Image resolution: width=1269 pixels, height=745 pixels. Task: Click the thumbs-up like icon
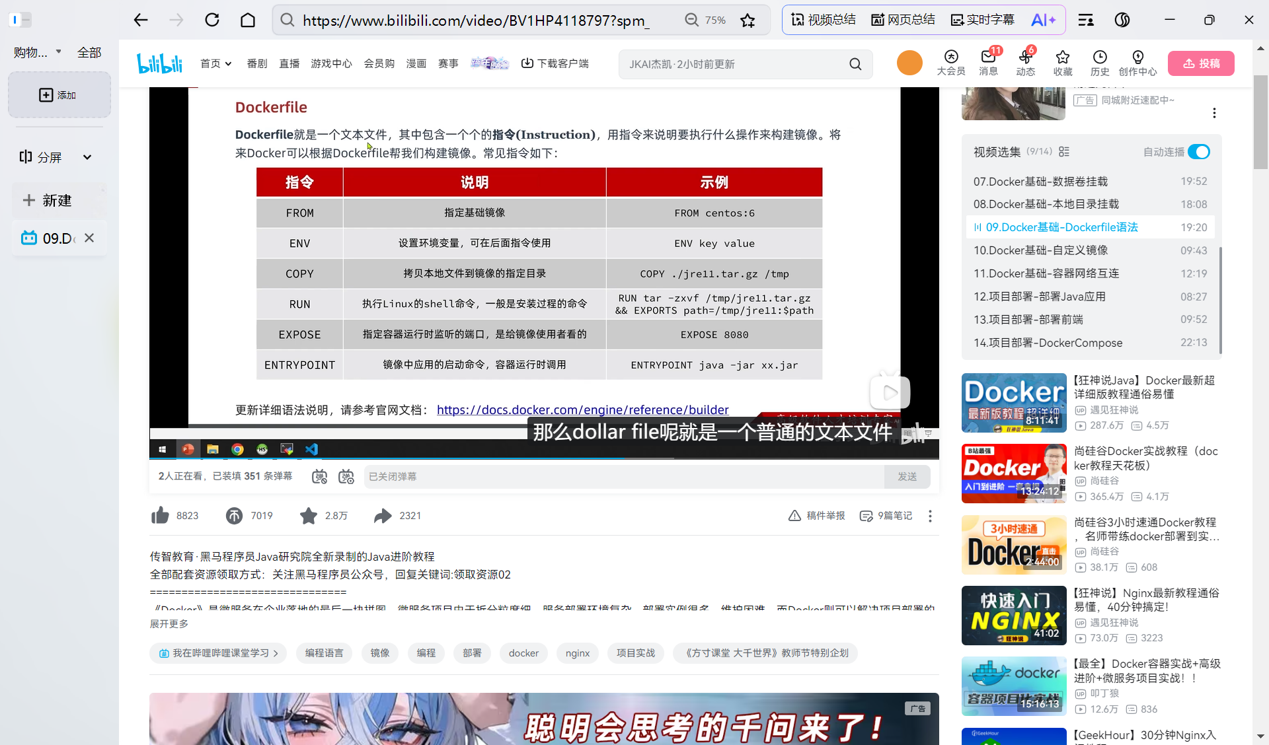pyautogui.click(x=161, y=516)
